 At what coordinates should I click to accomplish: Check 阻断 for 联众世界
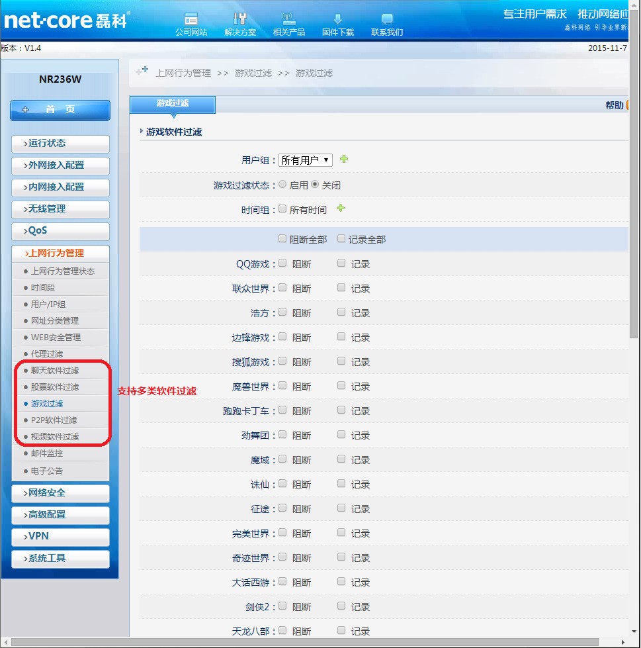point(282,287)
